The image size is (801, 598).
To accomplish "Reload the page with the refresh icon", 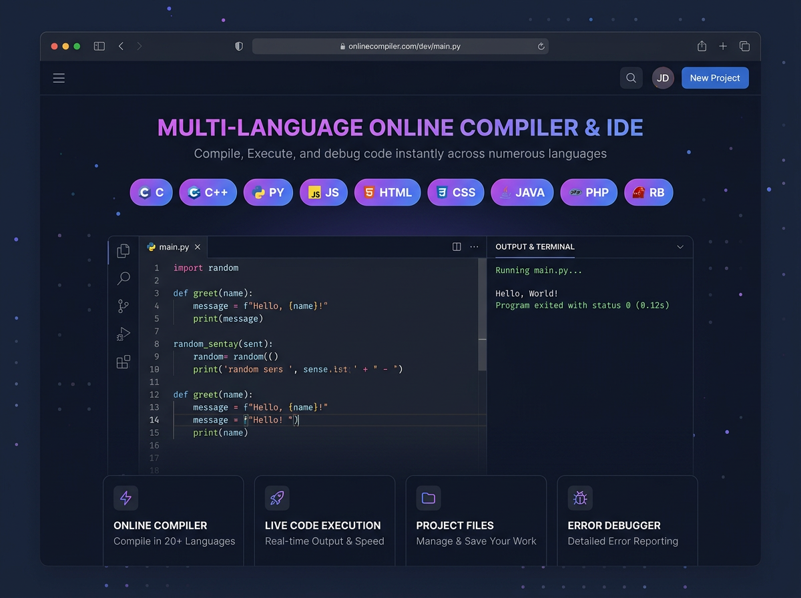I will [541, 46].
